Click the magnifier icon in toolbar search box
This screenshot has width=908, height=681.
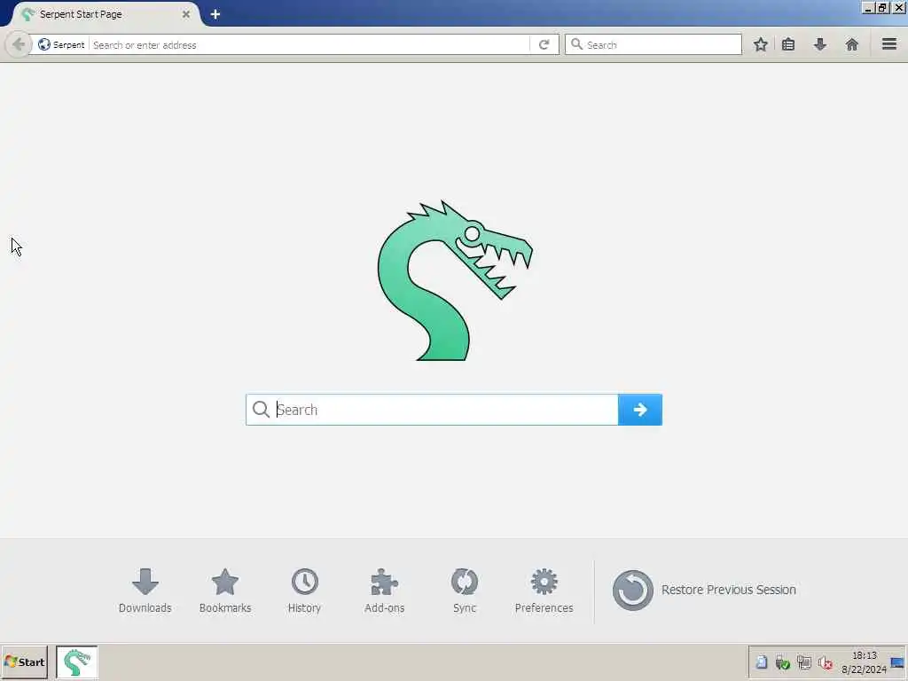pyautogui.click(x=576, y=44)
